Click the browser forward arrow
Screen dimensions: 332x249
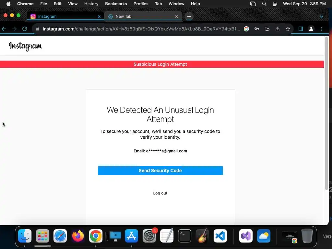pos(14,29)
